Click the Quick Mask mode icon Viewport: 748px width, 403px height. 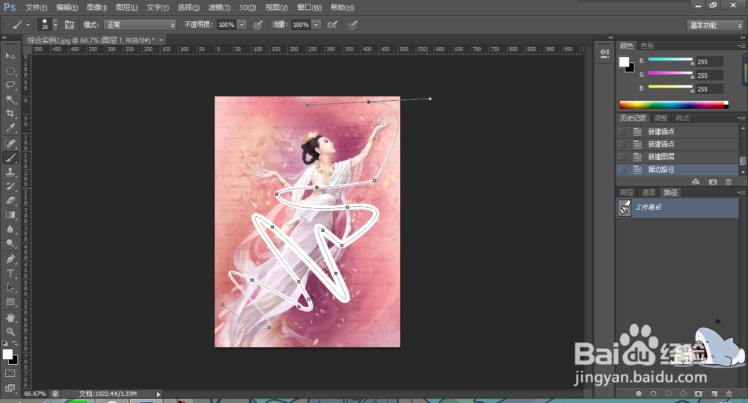tap(10, 373)
